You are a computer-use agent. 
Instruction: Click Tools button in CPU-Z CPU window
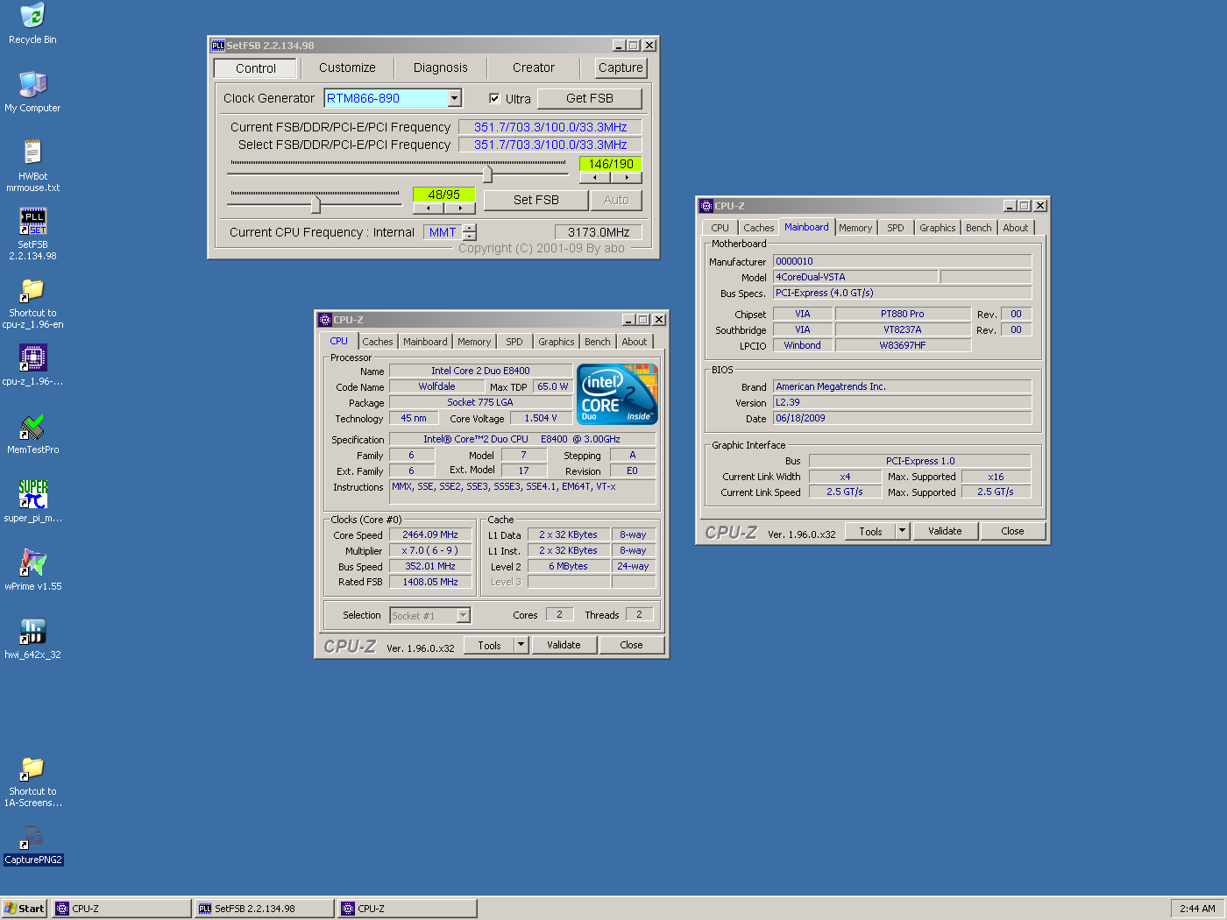(489, 645)
